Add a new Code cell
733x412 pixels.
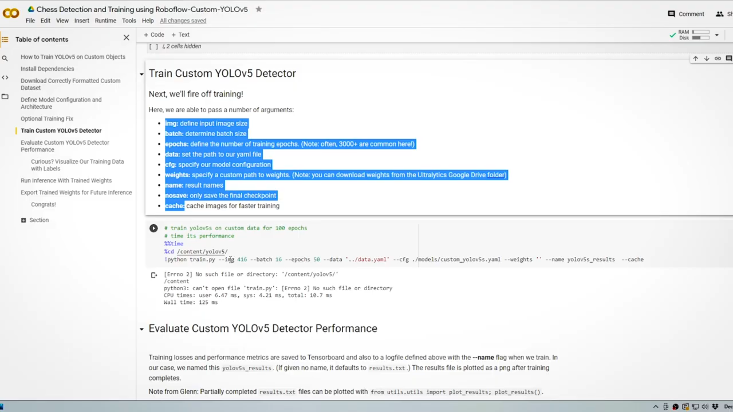pos(154,35)
